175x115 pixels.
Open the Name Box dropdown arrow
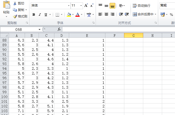click(x=39, y=30)
